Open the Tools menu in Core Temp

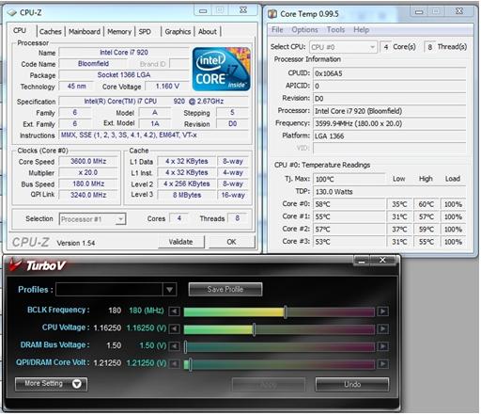[335, 30]
